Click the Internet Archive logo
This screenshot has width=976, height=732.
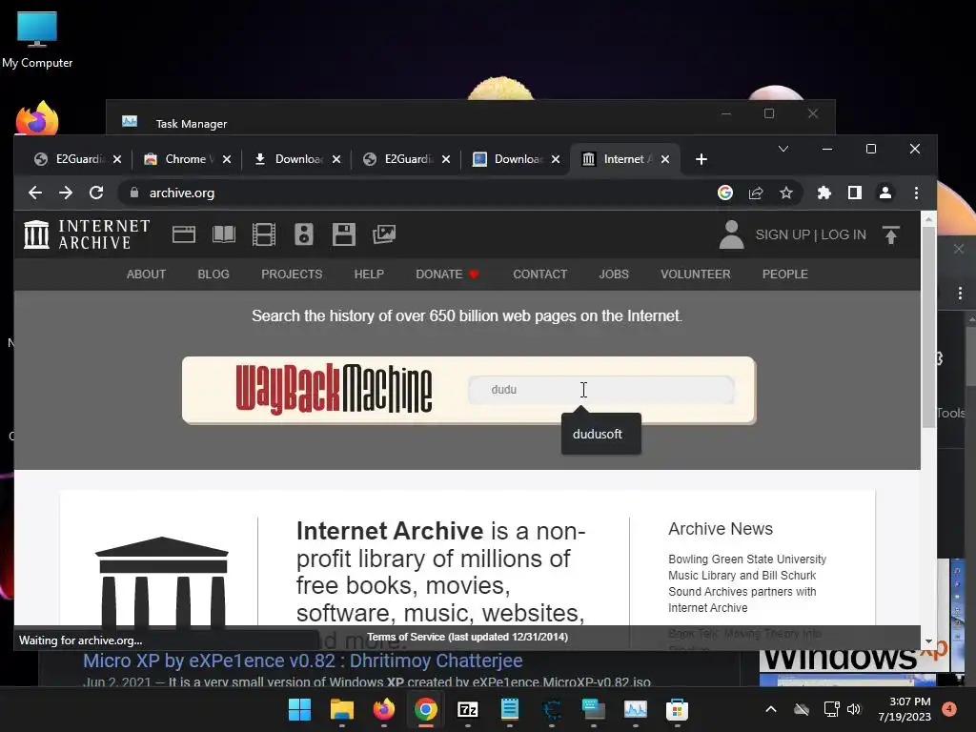click(87, 234)
